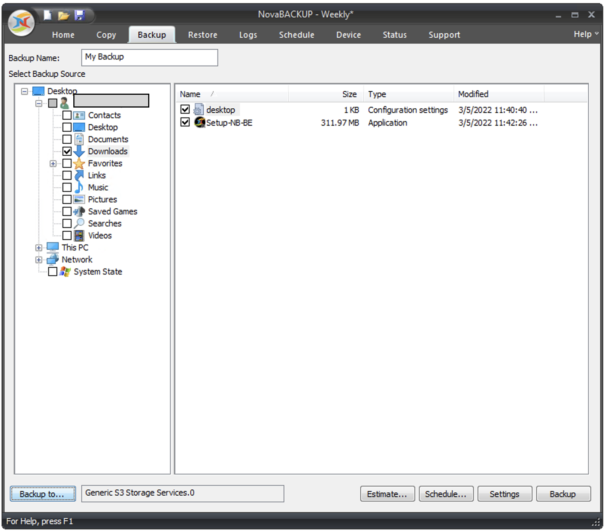The width and height of the screenshot is (604, 531).
Task: Sort by the Name column header
Action: (232, 94)
